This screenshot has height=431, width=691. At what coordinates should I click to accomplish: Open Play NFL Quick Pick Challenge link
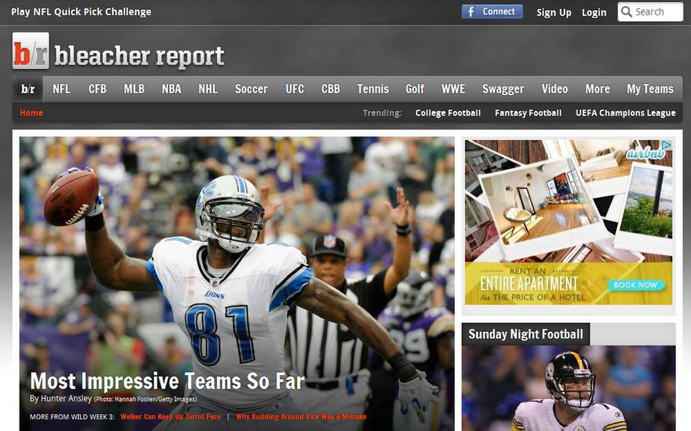81,12
